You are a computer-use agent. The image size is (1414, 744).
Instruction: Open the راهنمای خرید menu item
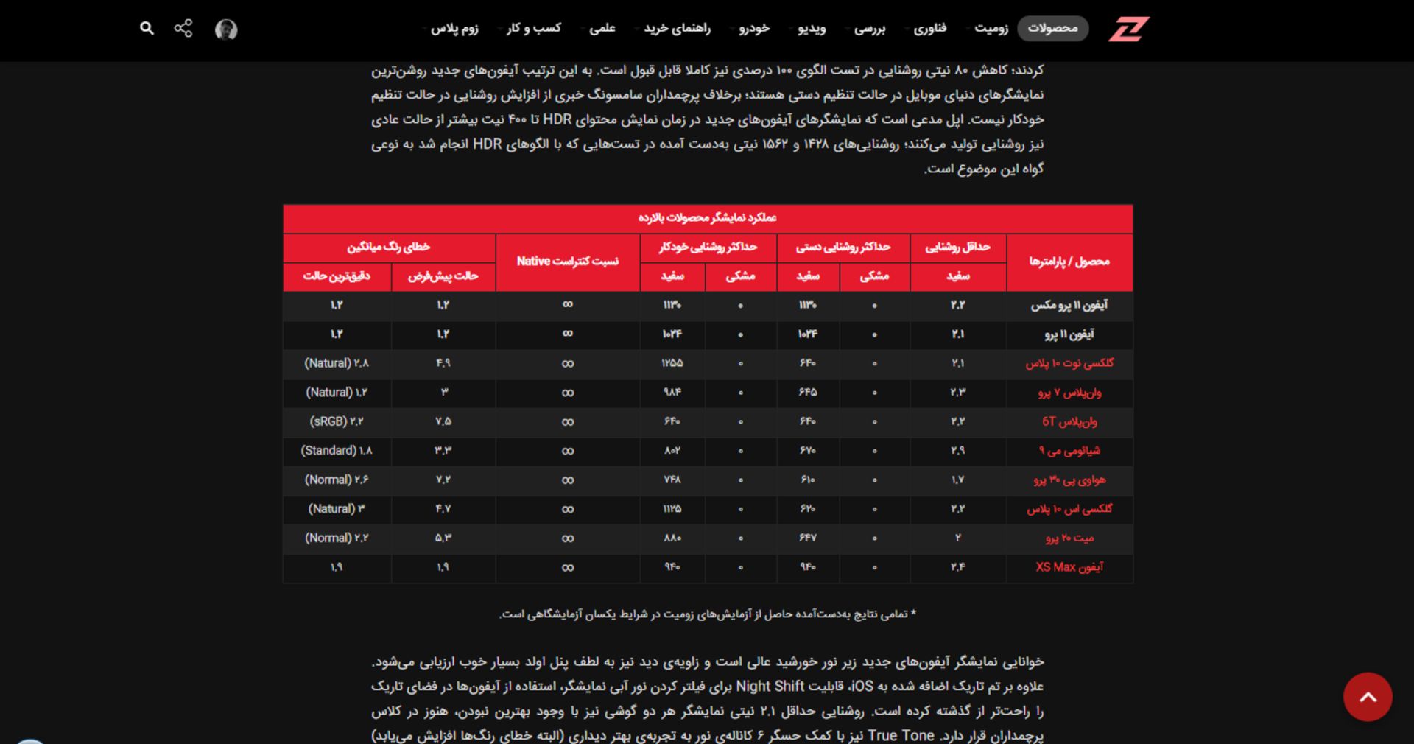click(x=677, y=28)
